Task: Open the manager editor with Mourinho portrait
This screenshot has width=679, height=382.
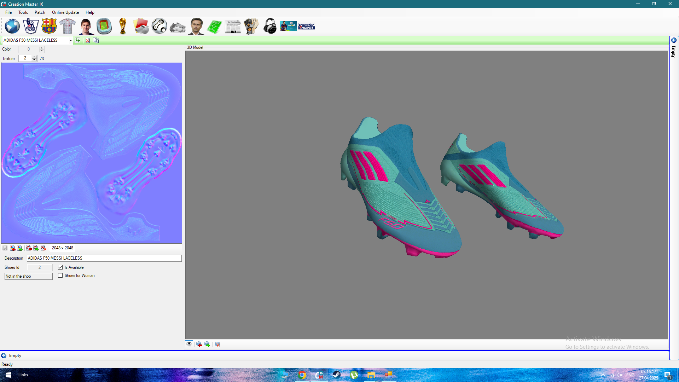Action: (x=196, y=27)
